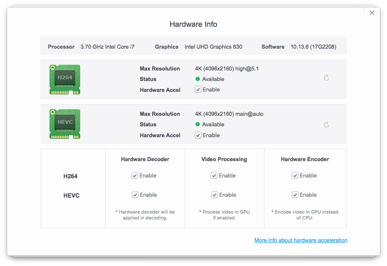The height and width of the screenshot is (266, 387).
Task: Click the H264 green status indicator dot
Action: [x=197, y=79]
